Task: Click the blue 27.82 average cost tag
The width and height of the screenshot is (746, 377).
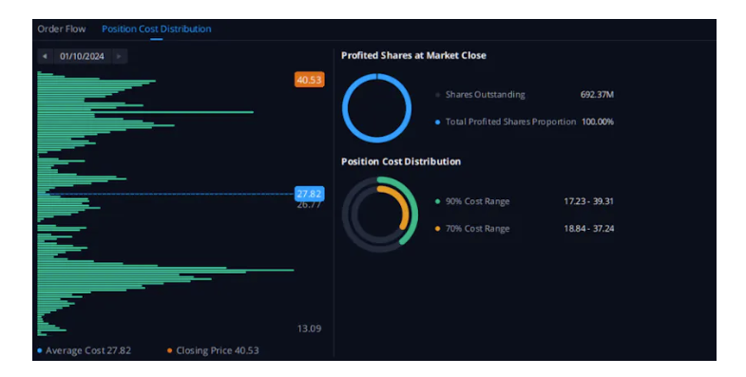Action: (309, 194)
